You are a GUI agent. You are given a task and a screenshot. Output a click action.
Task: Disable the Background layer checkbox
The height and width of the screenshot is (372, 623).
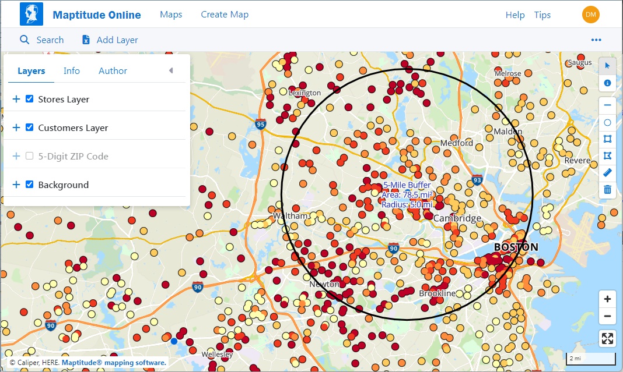tap(30, 185)
